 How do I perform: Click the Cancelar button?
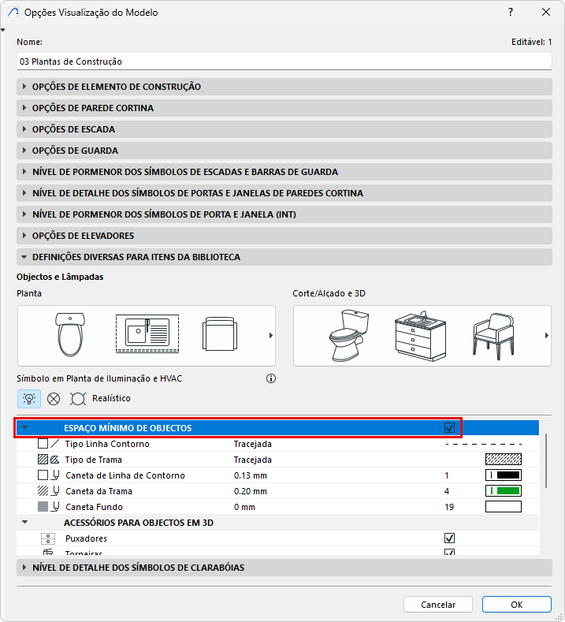[438, 605]
